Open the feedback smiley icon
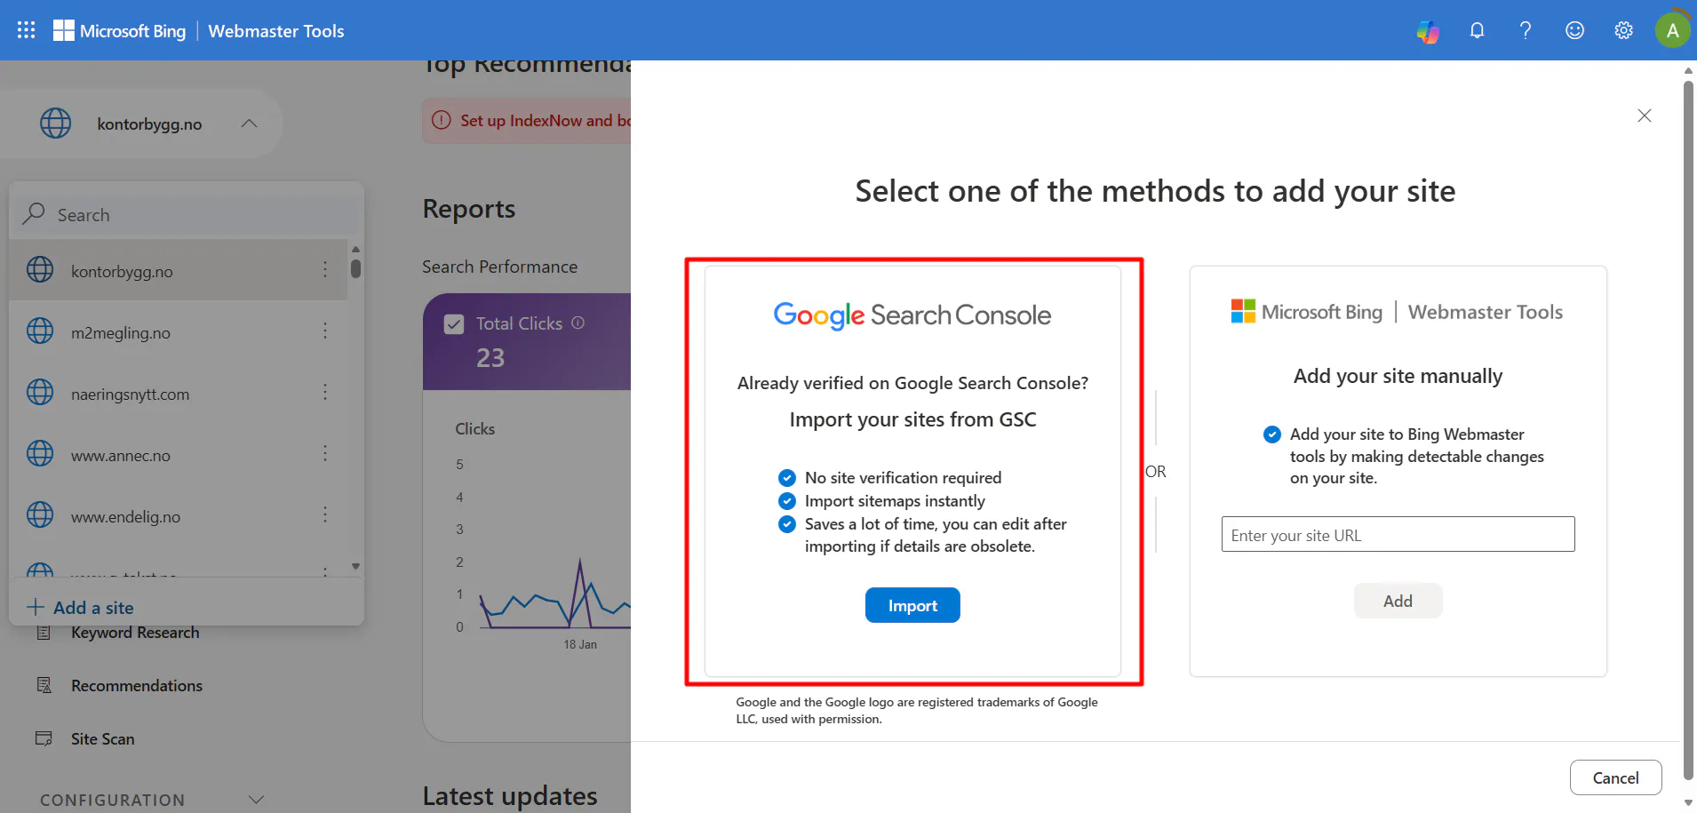Viewport: 1697px width, 813px height. point(1574,29)
